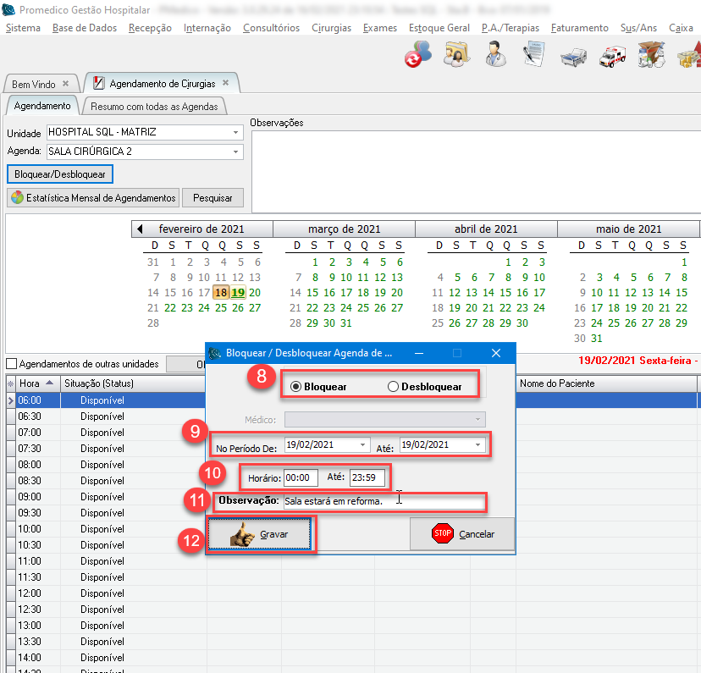
Task: Open the Sistema menu
Action: [x=23, y=28]
